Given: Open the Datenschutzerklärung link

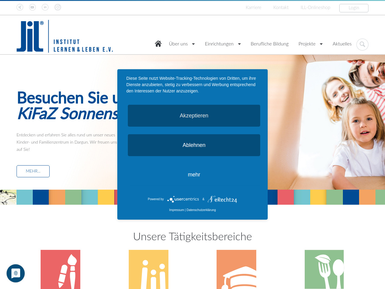Looking at the screenshot, I should (x=201, y=210).
